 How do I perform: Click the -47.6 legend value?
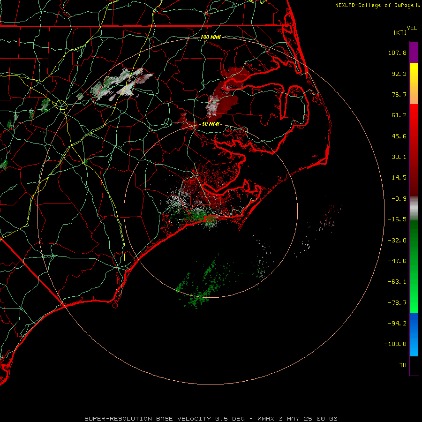pyautogui.click(x=397, y=261)
